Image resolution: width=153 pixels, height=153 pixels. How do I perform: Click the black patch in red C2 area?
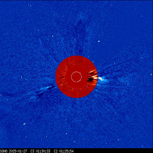tap(91, 79)
